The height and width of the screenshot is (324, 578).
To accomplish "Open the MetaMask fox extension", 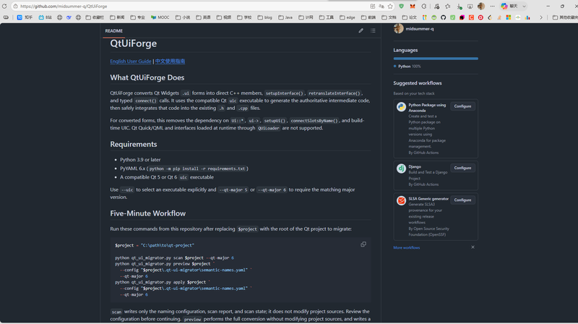I will point(413,7).
